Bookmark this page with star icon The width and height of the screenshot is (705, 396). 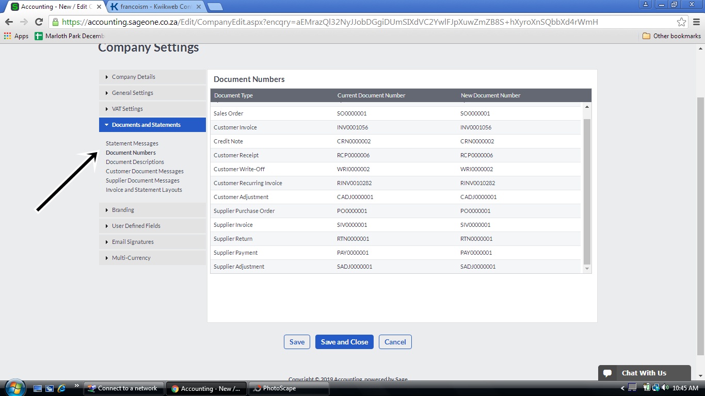coord(682,22)
